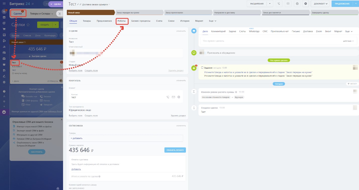Screen dimensions: 359x190
Task: Click the phone icon in contact row
Action: tap(168, 97)
